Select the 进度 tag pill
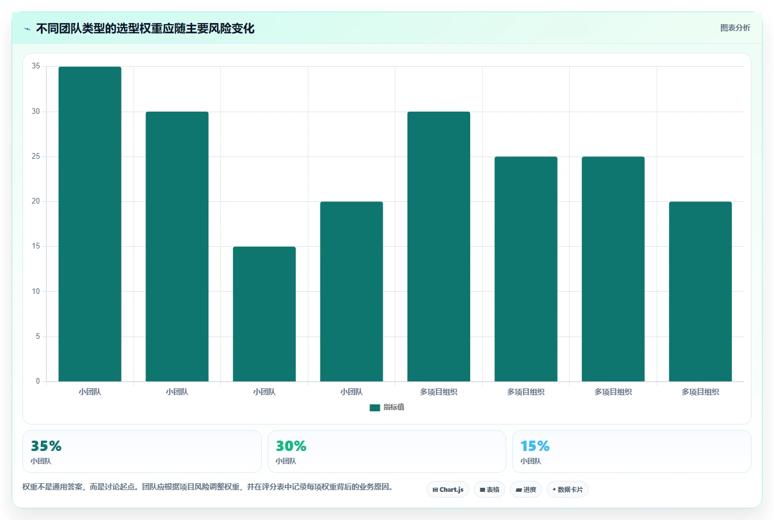 coord(526,490)
